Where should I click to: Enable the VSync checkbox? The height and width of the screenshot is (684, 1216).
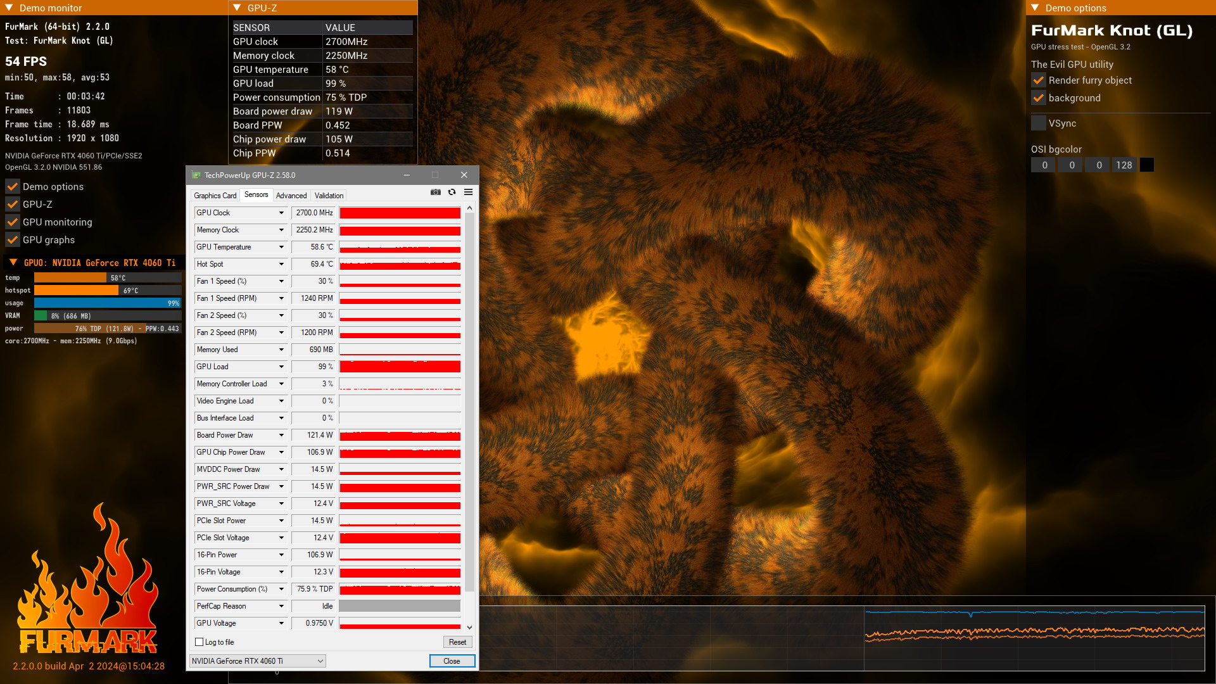pyautogui.click(x=1039, y=123)
